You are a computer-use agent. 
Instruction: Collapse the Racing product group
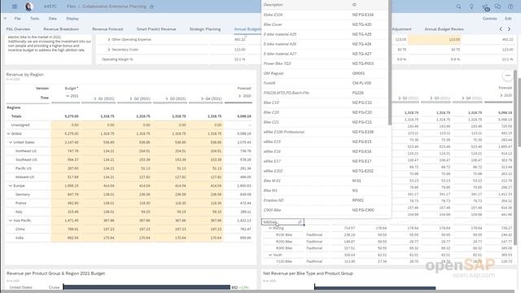[x=270, y=228]
